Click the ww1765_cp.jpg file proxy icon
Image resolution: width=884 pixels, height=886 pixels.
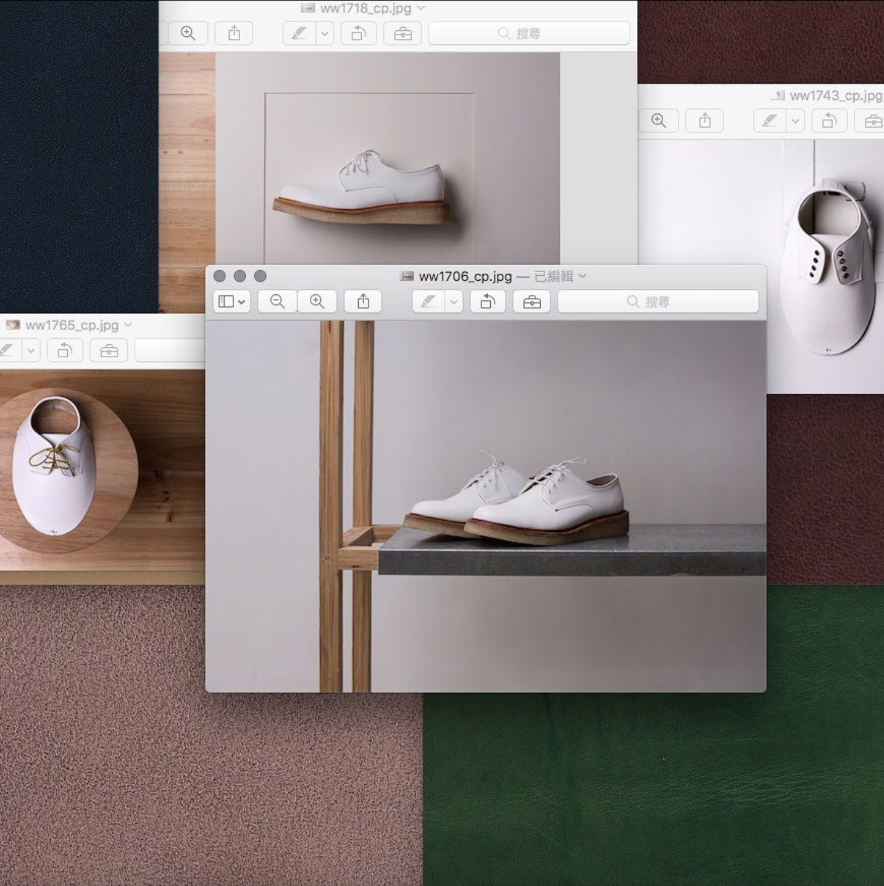pos(13,325)
